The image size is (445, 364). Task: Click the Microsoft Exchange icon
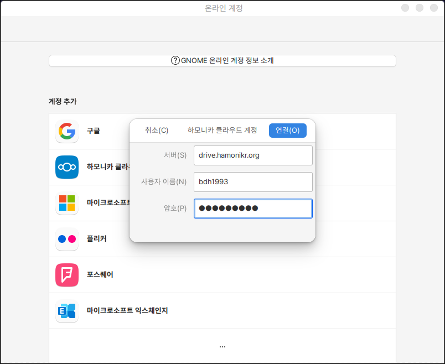[67, 311]
